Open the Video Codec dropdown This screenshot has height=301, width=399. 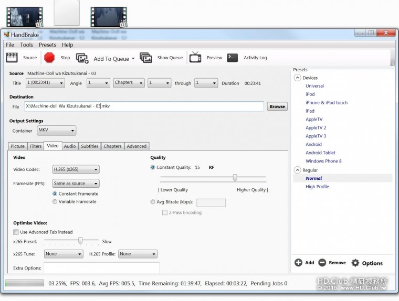(x=76, y=169)
